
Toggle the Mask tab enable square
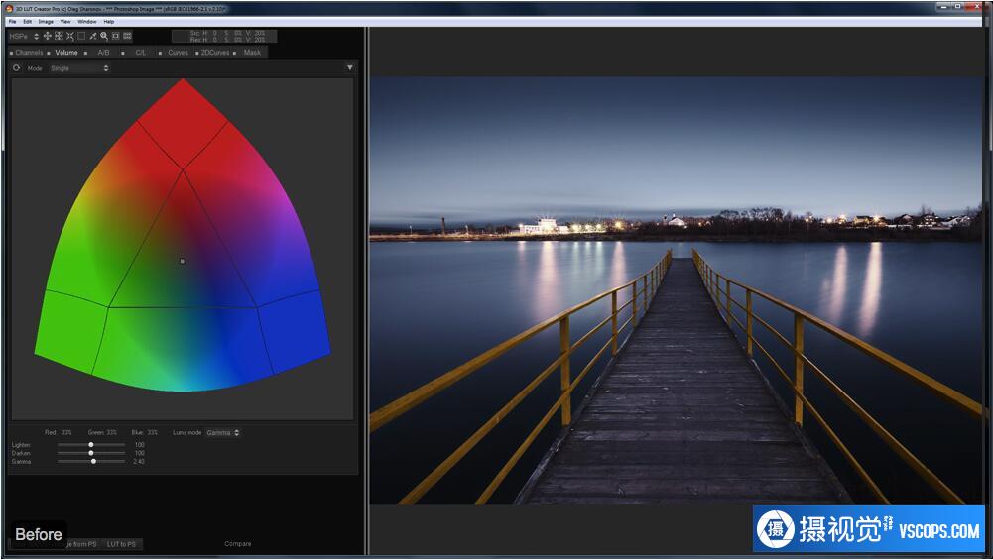(x=236, y=53)
